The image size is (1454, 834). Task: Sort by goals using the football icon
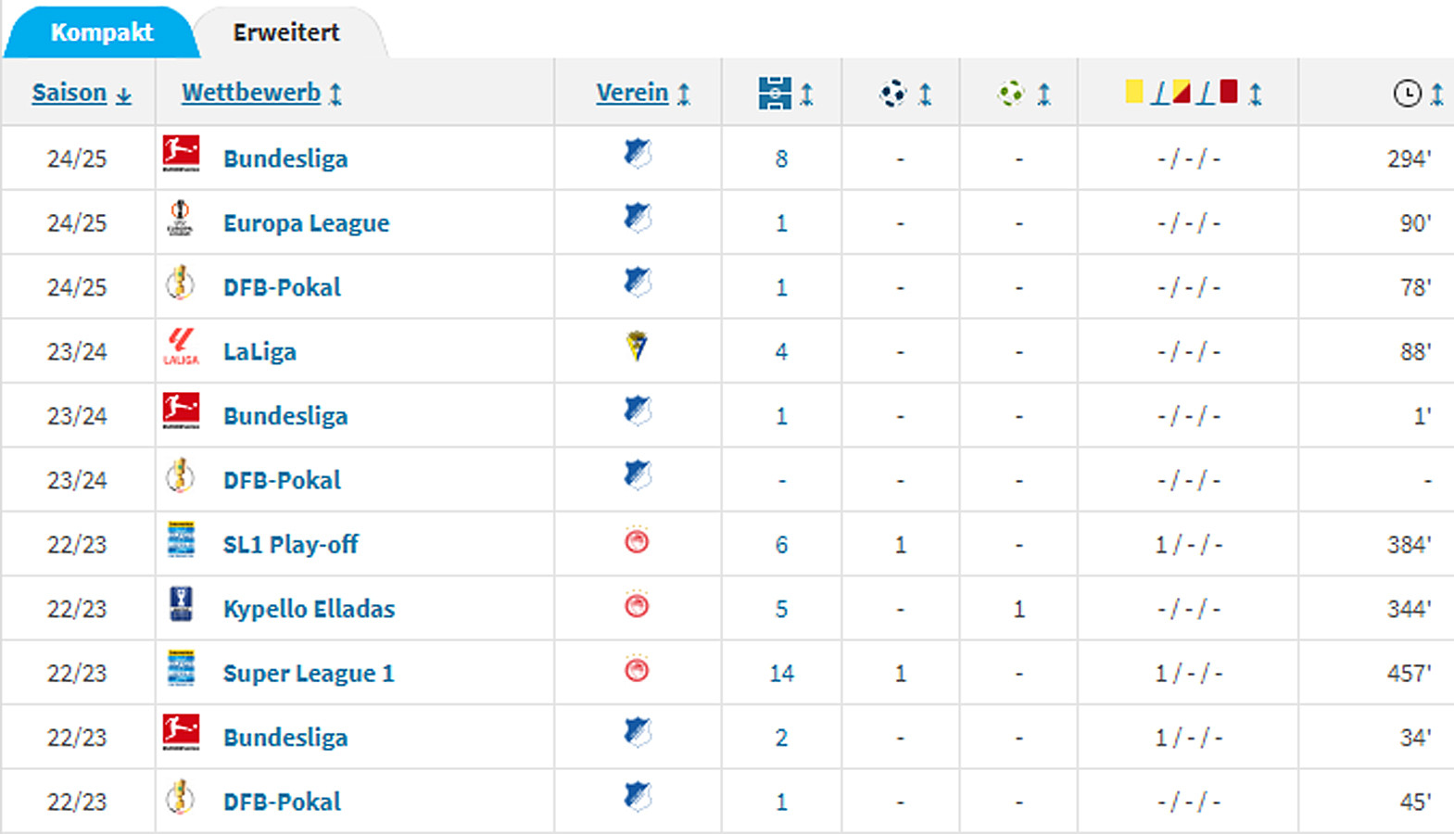coord(893,94)
